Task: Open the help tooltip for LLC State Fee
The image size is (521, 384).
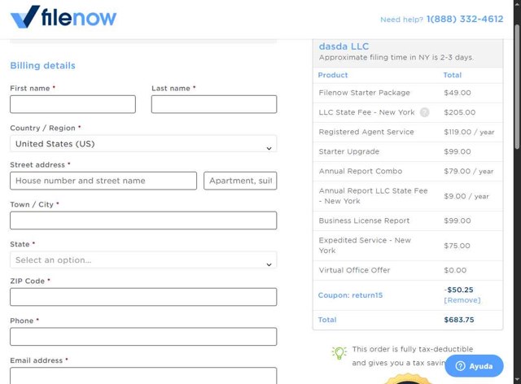Action: (424, 112)
